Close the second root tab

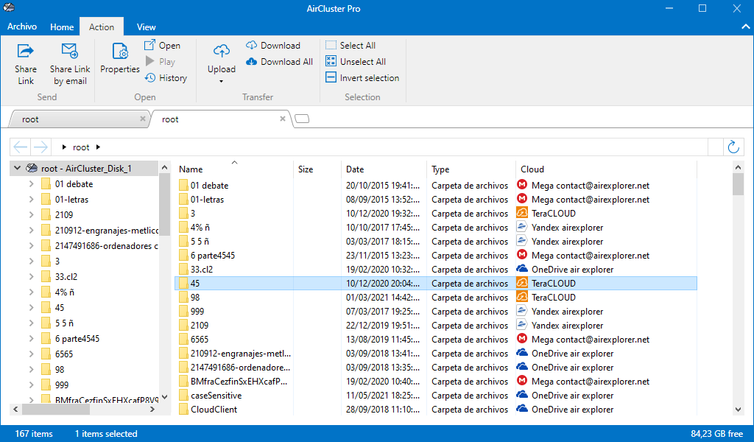pyautogui.click(x=283, y=119)
